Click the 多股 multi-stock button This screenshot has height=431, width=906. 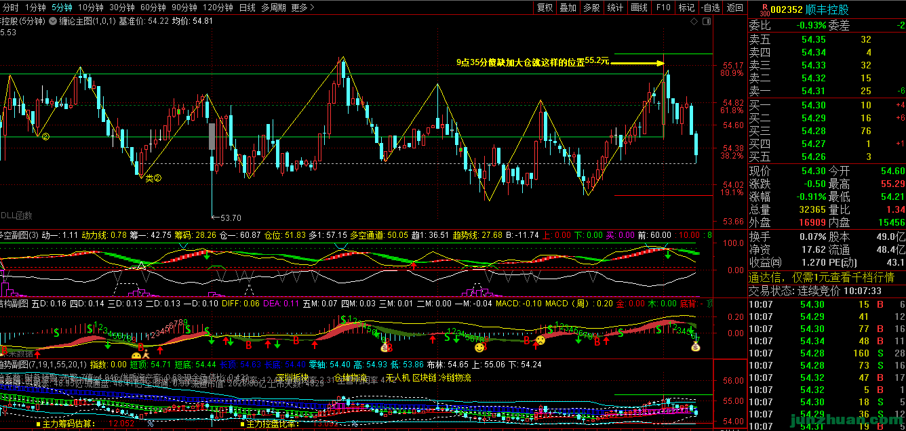click(591, 7)
